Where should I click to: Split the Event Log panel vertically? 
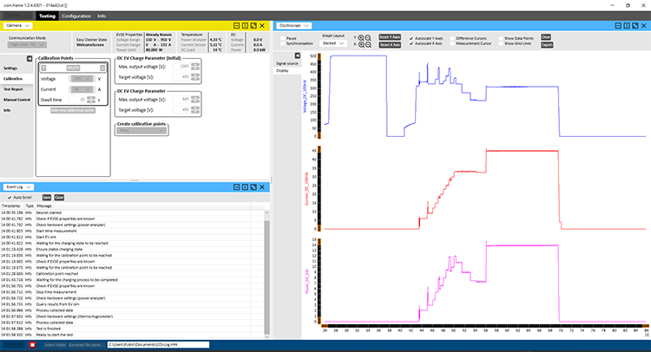(x=245, y=187)
